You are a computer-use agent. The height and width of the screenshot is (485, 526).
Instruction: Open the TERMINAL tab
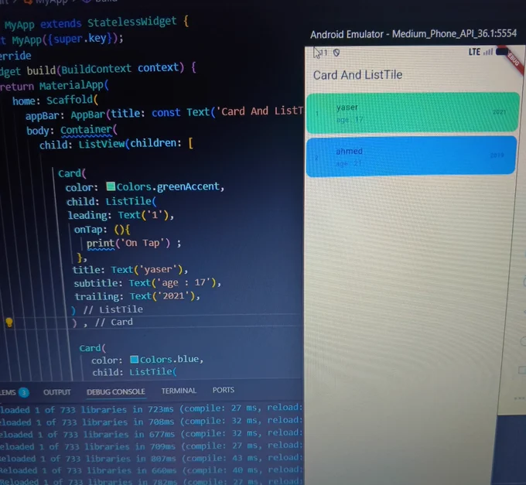point(179,391)
